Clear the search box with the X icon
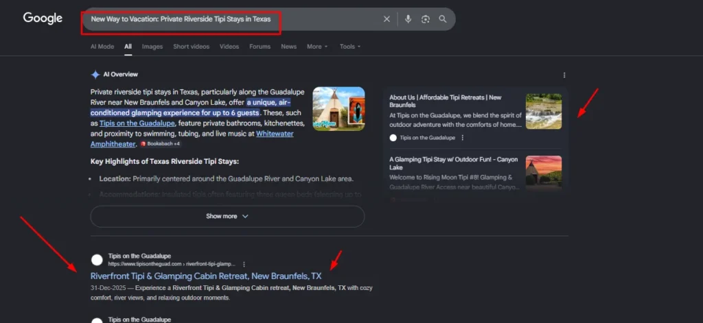 point(387,19)
